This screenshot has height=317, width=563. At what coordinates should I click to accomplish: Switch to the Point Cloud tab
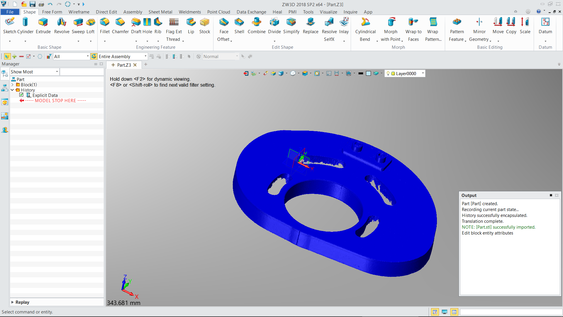218,12
